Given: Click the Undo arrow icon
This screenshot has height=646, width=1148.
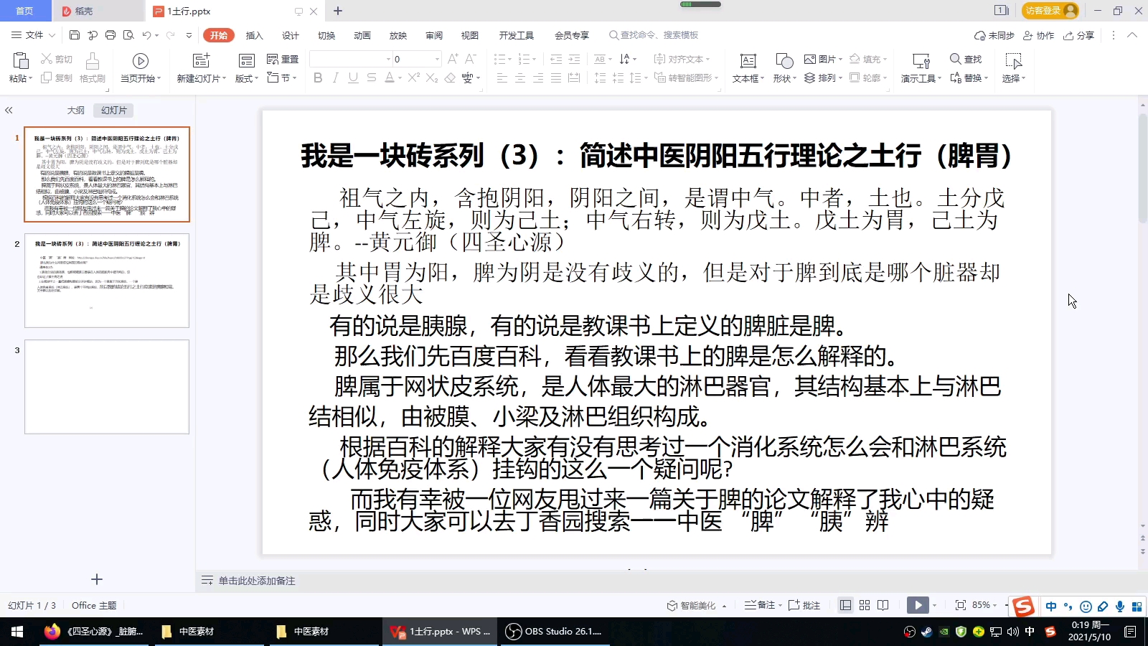Looking at the screenshot, I should point(146,35).
